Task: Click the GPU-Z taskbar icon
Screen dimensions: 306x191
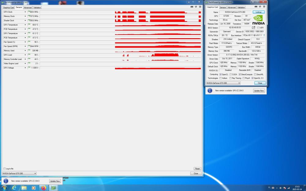Action: click(54, 188)
